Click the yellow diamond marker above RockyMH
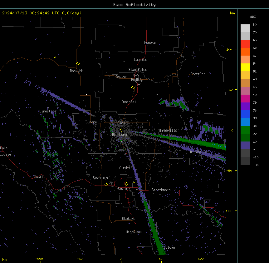Image resolution: width=269 pixels, height=263 pixels. click(78, 64)
